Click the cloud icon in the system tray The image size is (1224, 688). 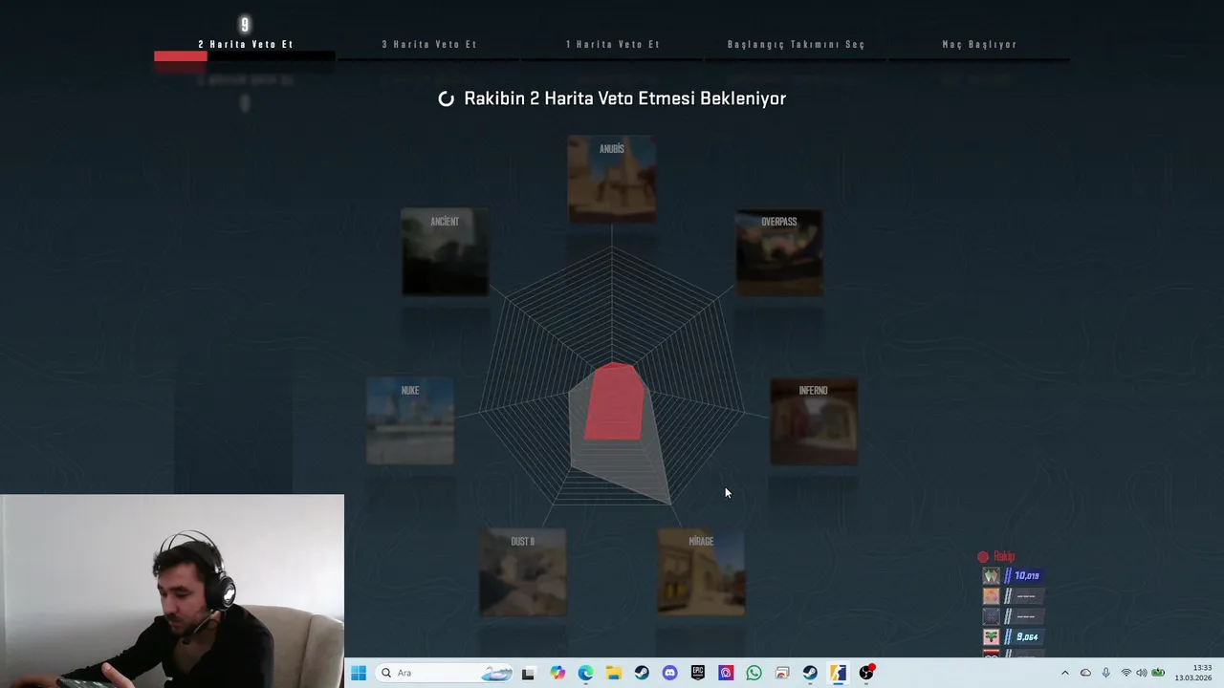click(1085, 673)
